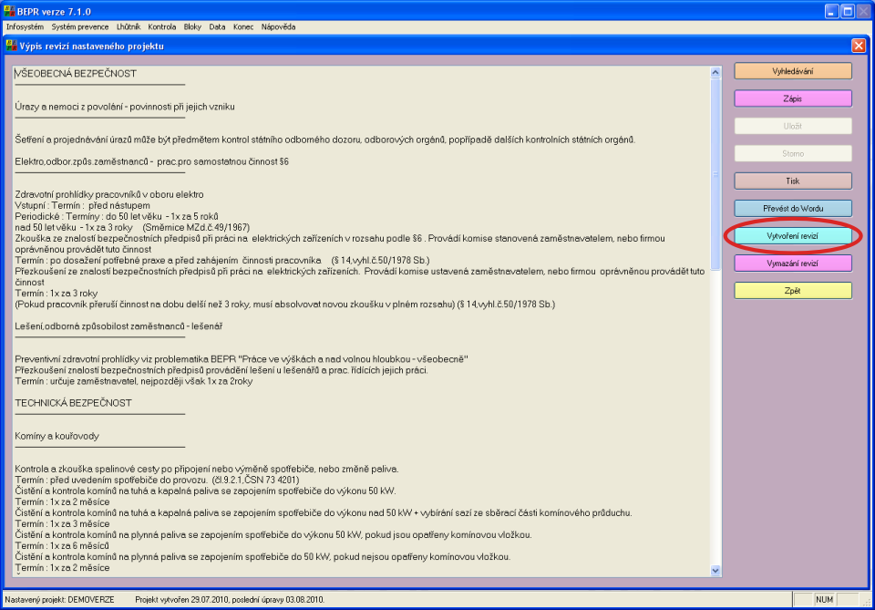This screenshot has width=875, height=610.
Task: Open the Konec menu
Action: pyautogui.click(x=243, y=26)
